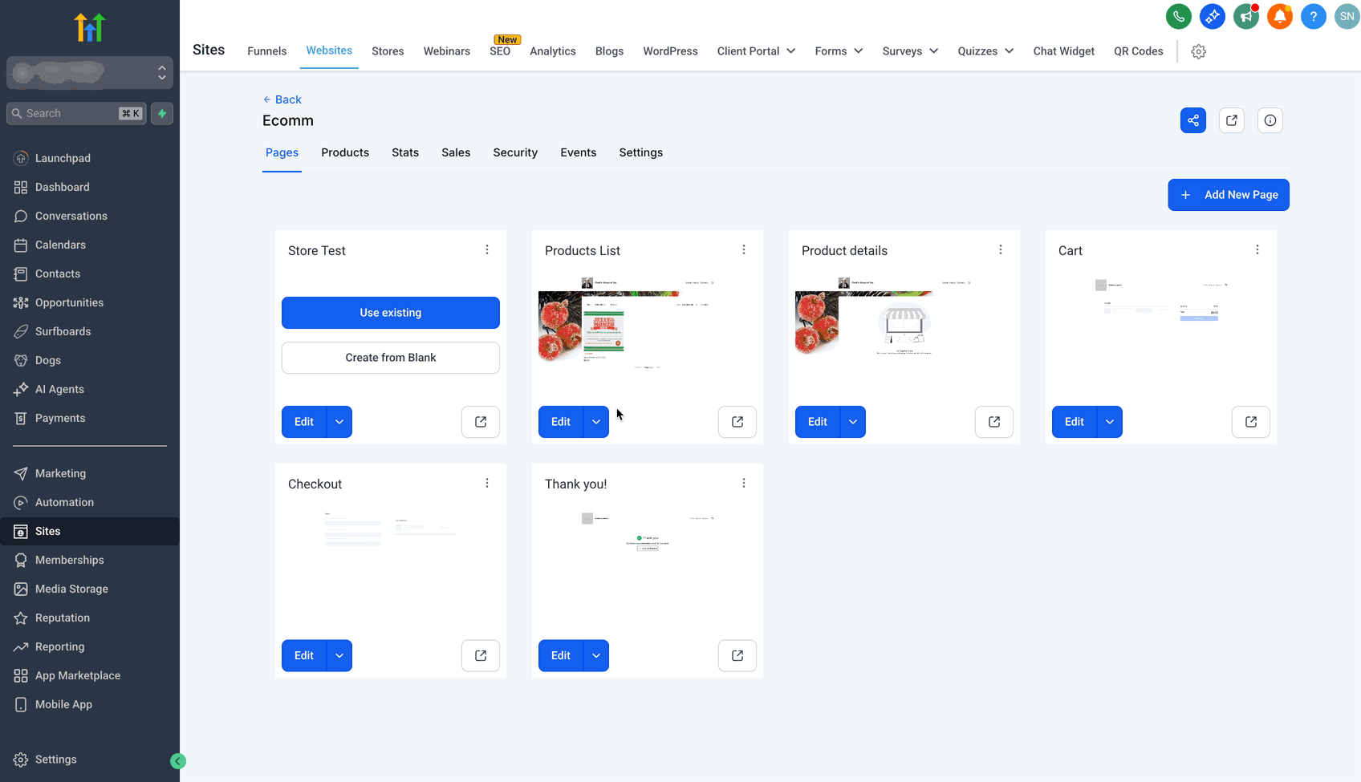Open the account switcher selector in sidebar
Image resolution: width=1361 pixels, height=782 pixels.
[90, 73]
